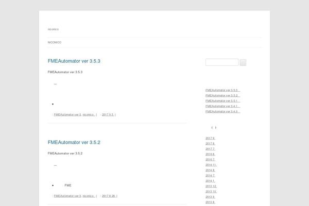
Task: Open the 2017.8 archive link
Action: click(x=210, y=144)
